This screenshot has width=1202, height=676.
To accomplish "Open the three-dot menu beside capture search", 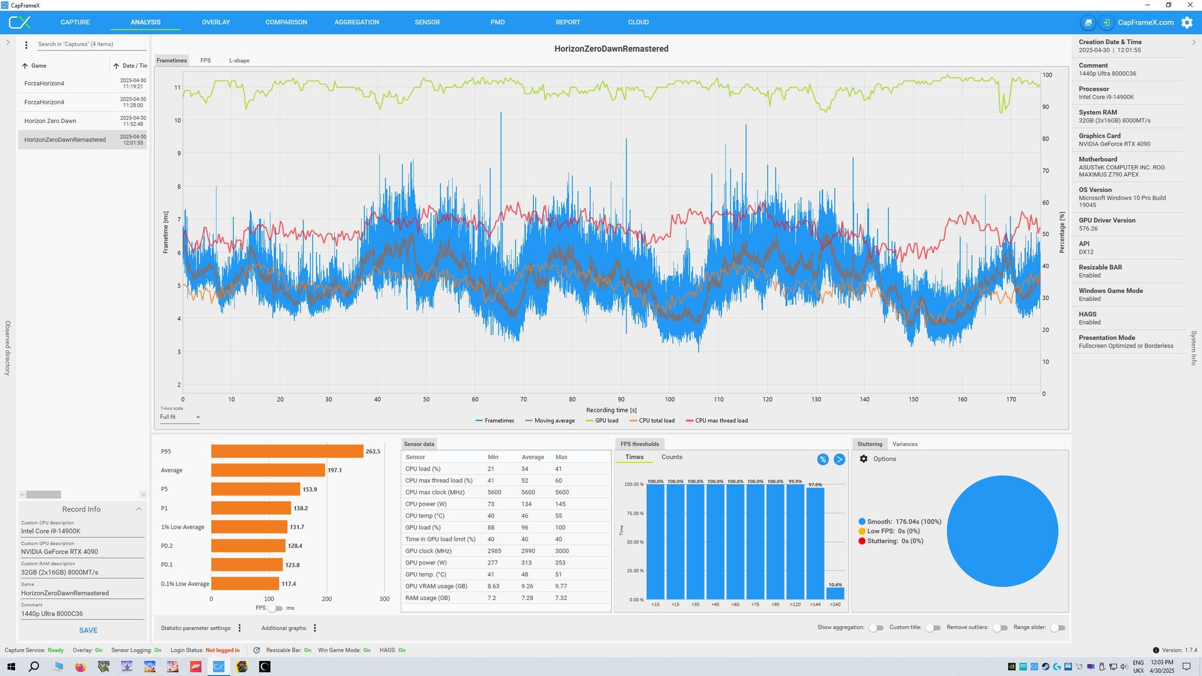I will click(x=26, y=45).
